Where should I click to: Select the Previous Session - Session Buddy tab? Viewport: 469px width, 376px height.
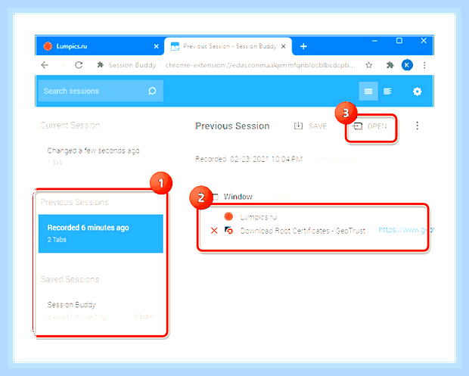(228, 46)
